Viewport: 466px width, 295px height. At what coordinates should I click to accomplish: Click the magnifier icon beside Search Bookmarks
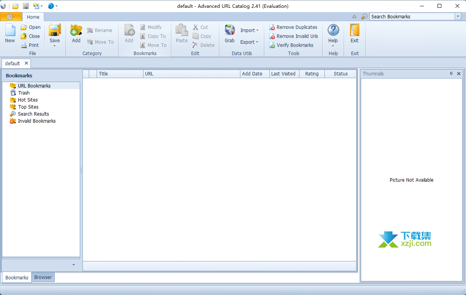[x=364, y=17]
